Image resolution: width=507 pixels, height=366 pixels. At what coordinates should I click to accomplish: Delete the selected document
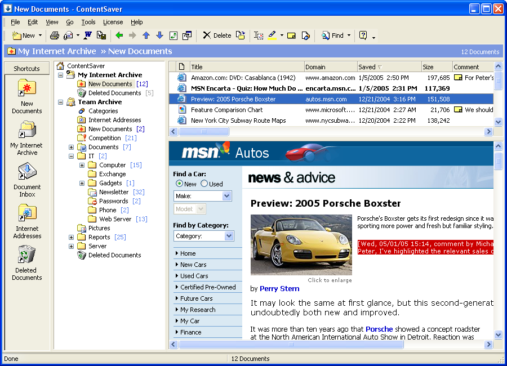tap(217, 35)
